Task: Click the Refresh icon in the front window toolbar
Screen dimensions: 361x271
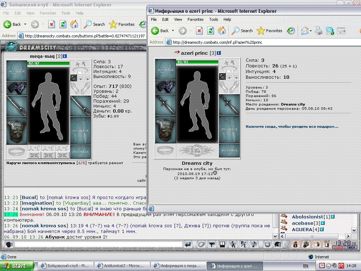Action: (210, 31)
